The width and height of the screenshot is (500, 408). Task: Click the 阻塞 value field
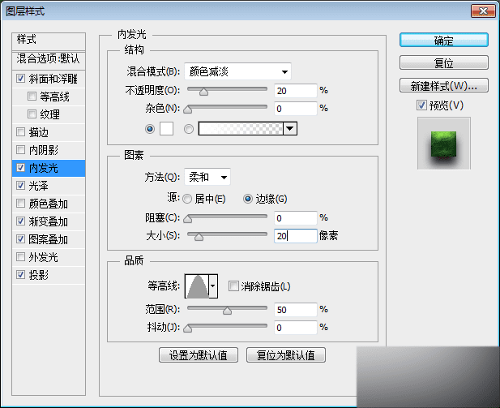tap(296, 218)
